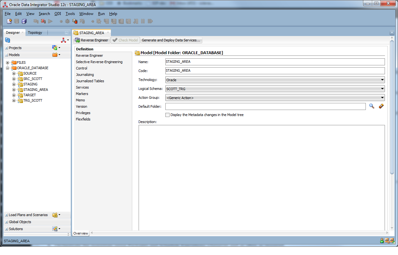Click the magnifier icon next to Default Folder
The image size is (398, 255).
(372, 106)
